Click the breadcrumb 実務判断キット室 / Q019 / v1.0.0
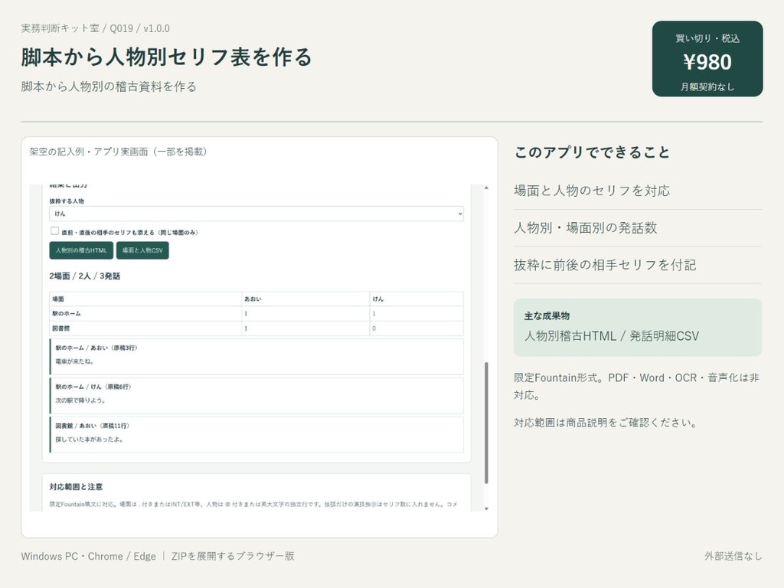This screenshot has height=588, width=784. 96,28
